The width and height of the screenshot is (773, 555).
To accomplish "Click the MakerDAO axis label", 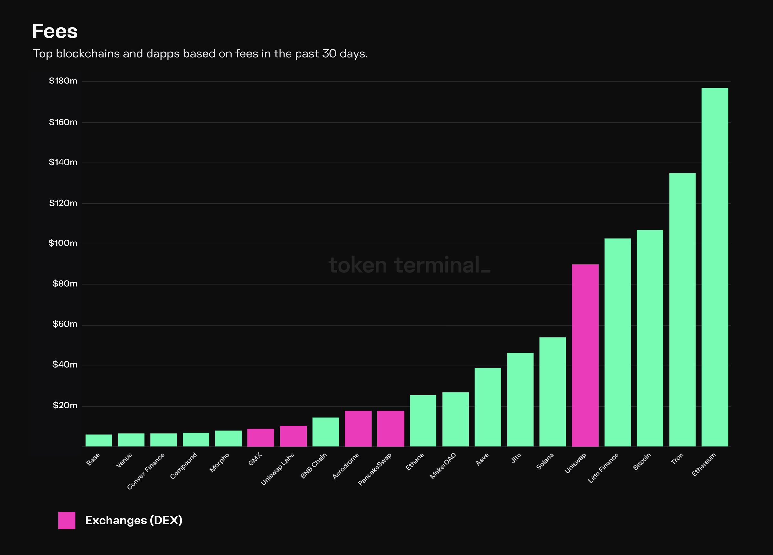I will [443, 466].
